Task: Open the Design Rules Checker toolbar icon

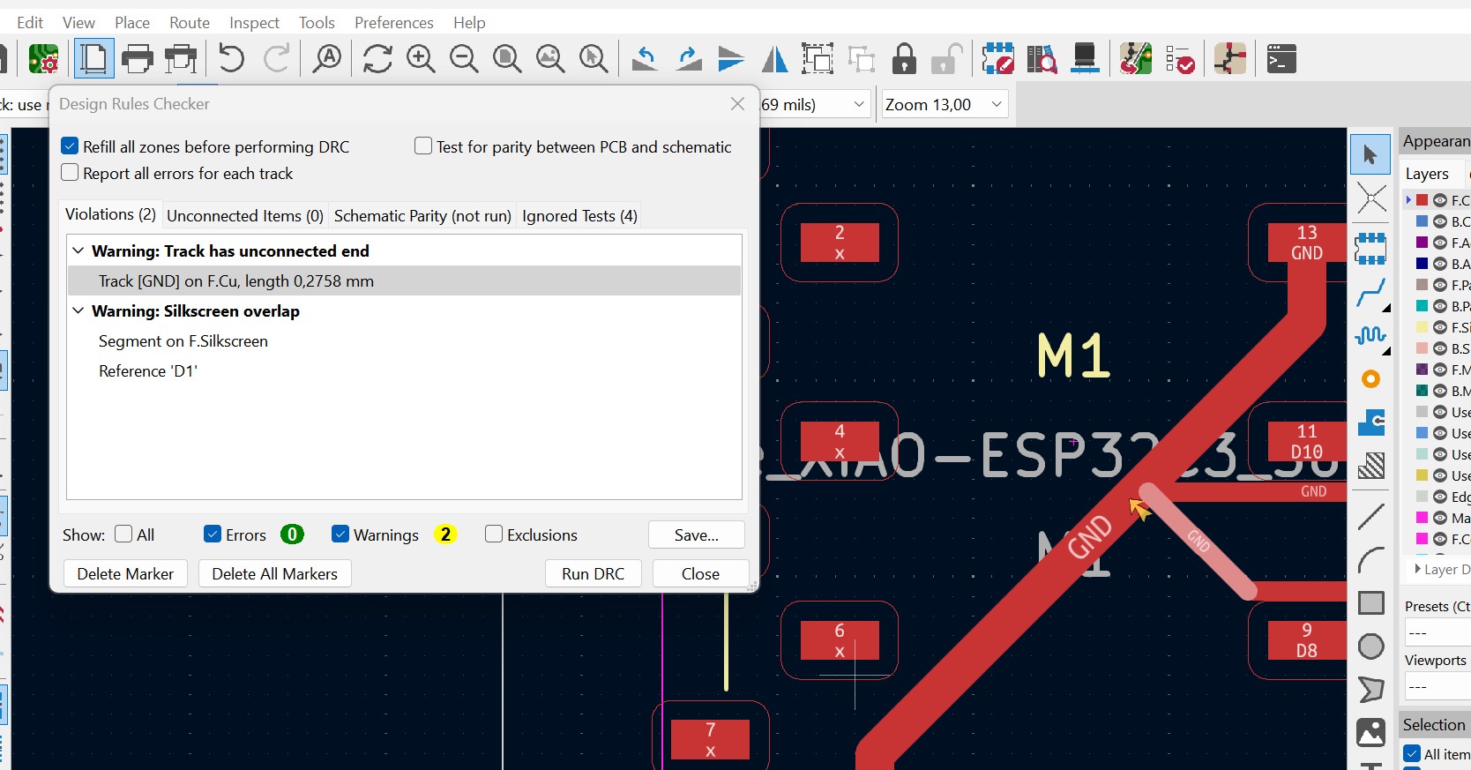Action: [1179, 59]
